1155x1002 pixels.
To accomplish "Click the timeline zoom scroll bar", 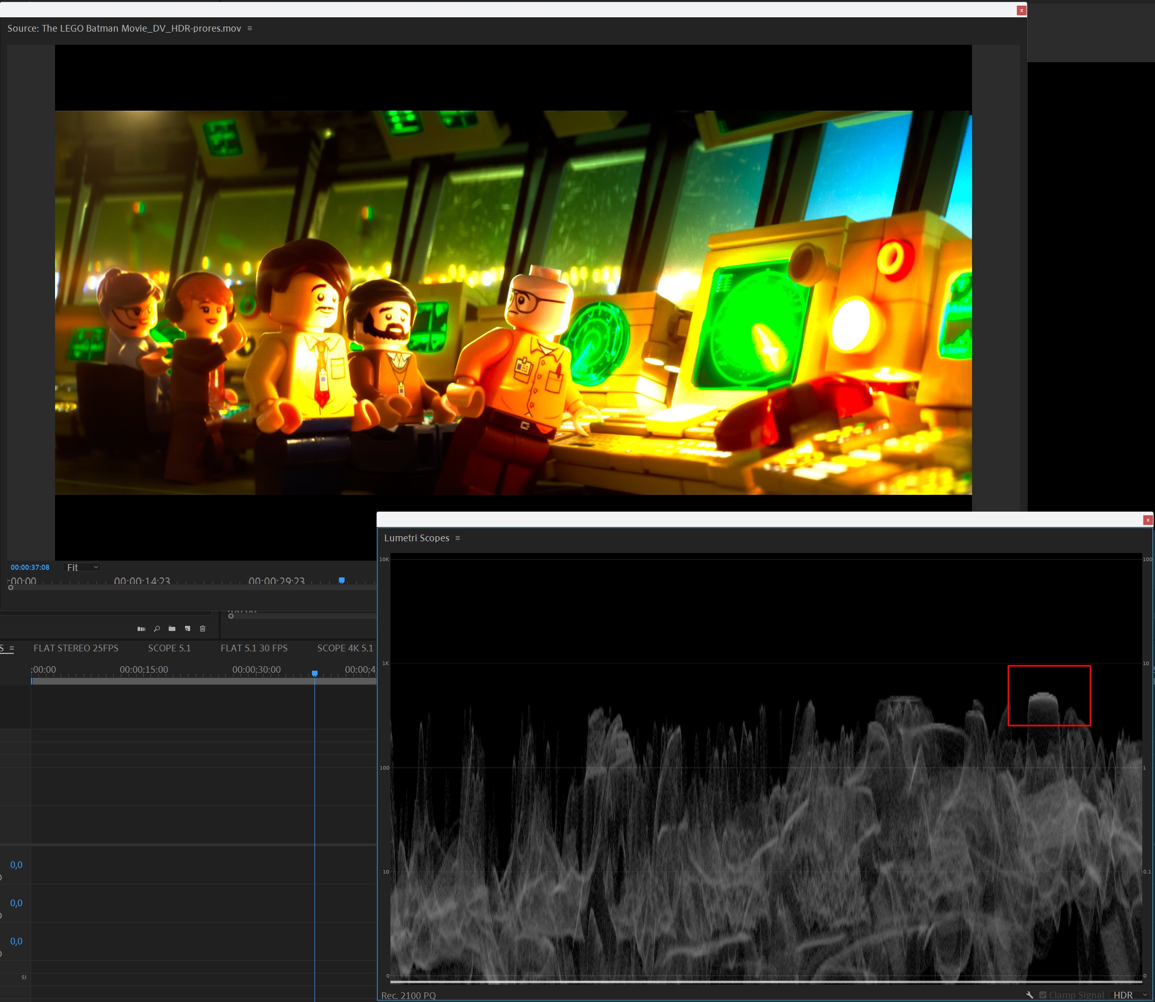I will 203,681.
